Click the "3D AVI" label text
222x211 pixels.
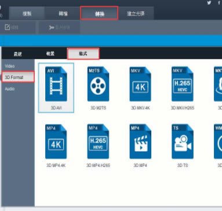tap(56, 108)
